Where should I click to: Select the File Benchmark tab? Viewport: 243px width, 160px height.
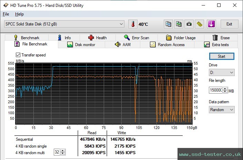[31, 44]
